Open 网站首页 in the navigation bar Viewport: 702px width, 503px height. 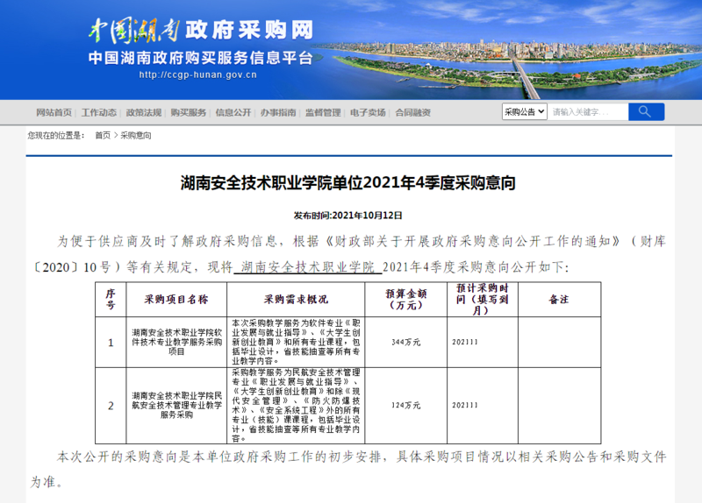[x=54, y=113]
